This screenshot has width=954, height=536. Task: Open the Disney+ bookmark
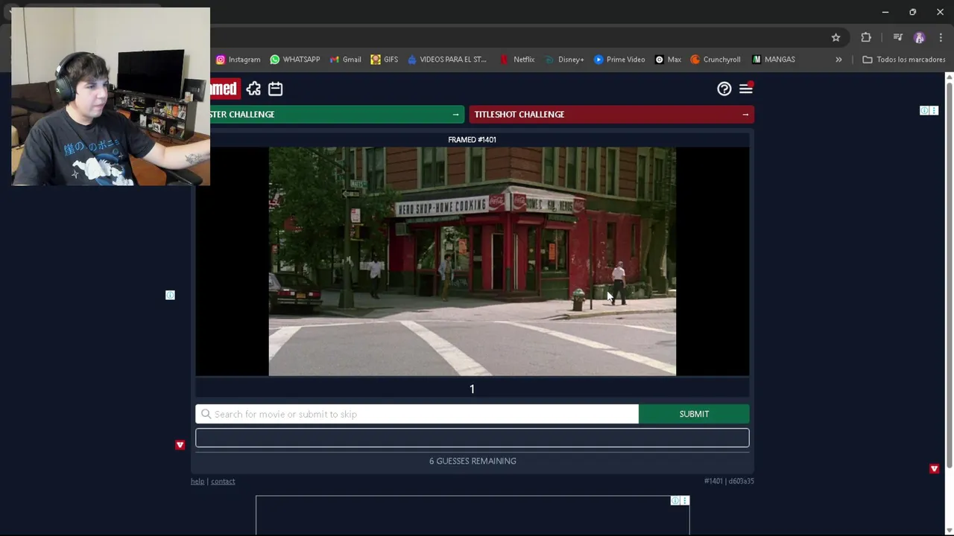564,60
